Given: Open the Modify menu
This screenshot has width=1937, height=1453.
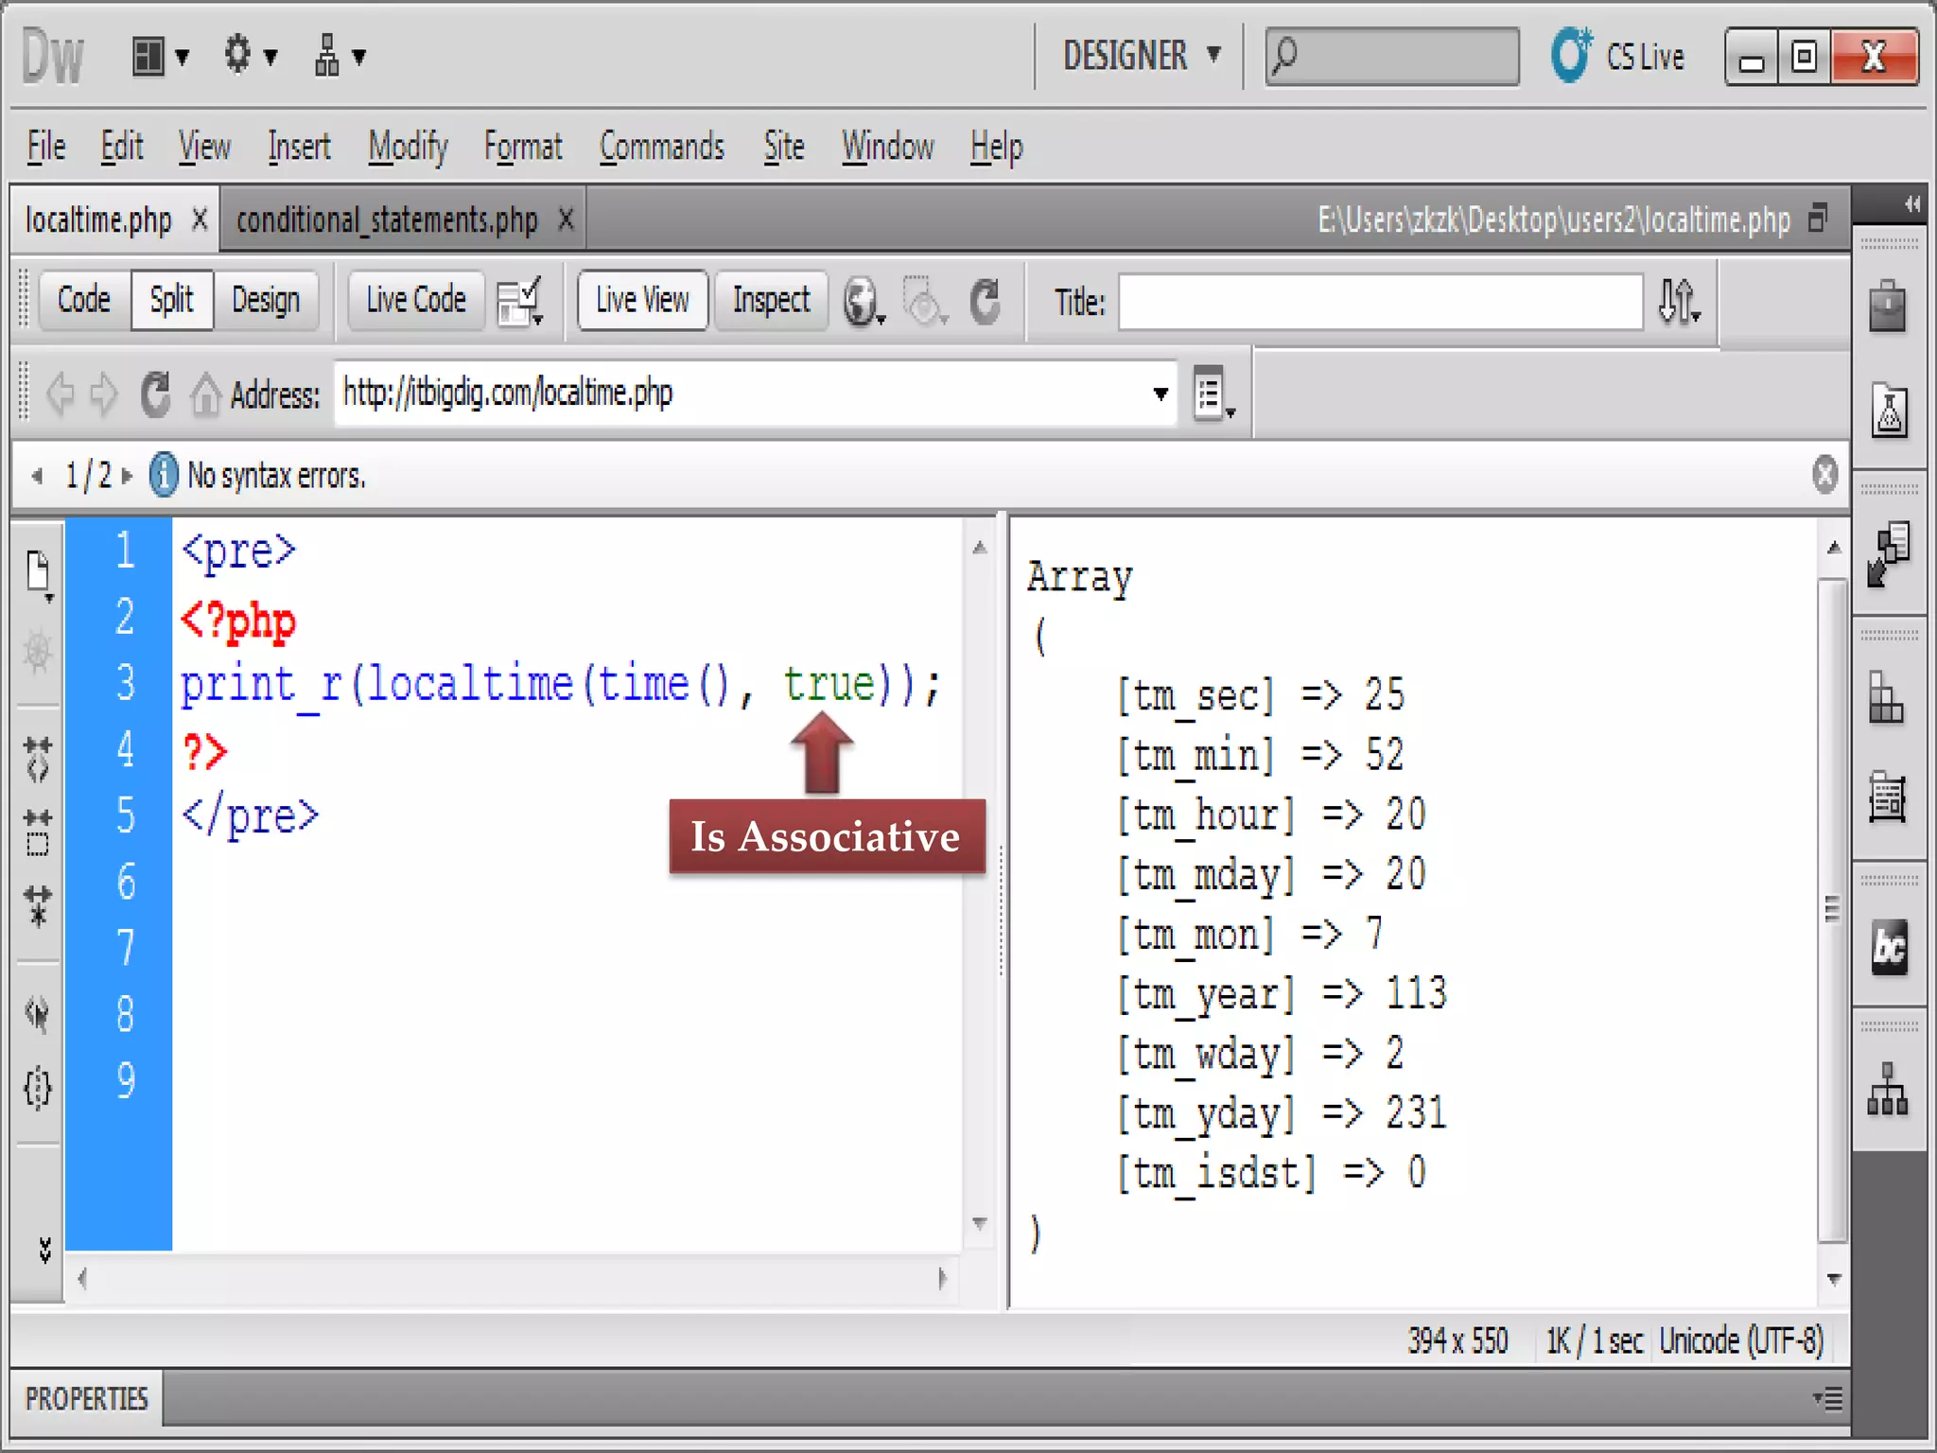Looking at the screenshot, I should (x=408, y=147).
